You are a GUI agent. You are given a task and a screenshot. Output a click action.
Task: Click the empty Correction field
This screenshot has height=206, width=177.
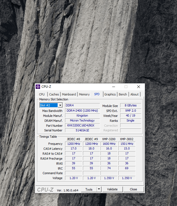pos(131,125)
